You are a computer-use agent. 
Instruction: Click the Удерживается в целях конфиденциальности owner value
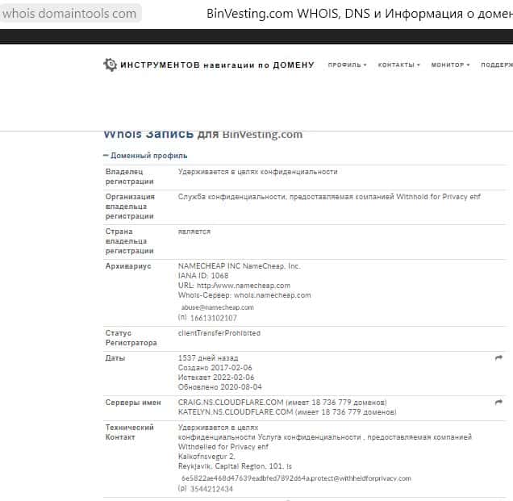pos(258,172)
